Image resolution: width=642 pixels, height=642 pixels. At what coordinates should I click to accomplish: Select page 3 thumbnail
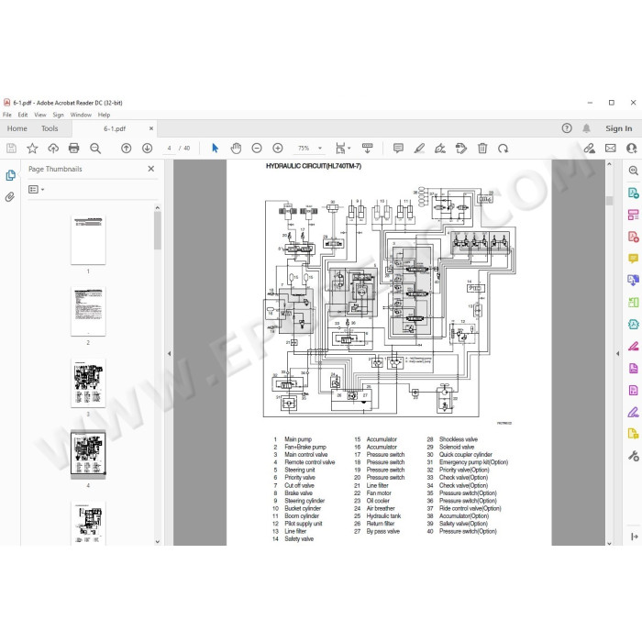click(88, 382)
